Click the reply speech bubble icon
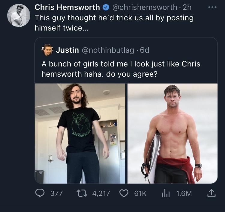Viewport: 225px width, 212px height. pos(41,193)
